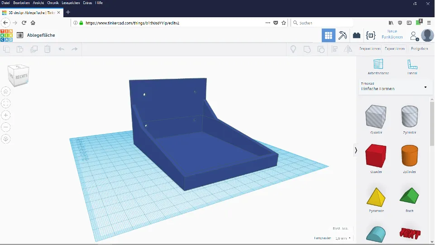The height and width of the screenshot is (245, 435).
Task: Open the codeblocks braces icon
Action: click(x=371, y=35)
